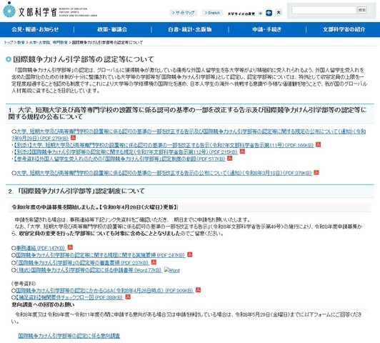Open 【補足資料】機関要件チェックフロー図 link
Viewport: 380px width, 343px height.
point(70,297)
